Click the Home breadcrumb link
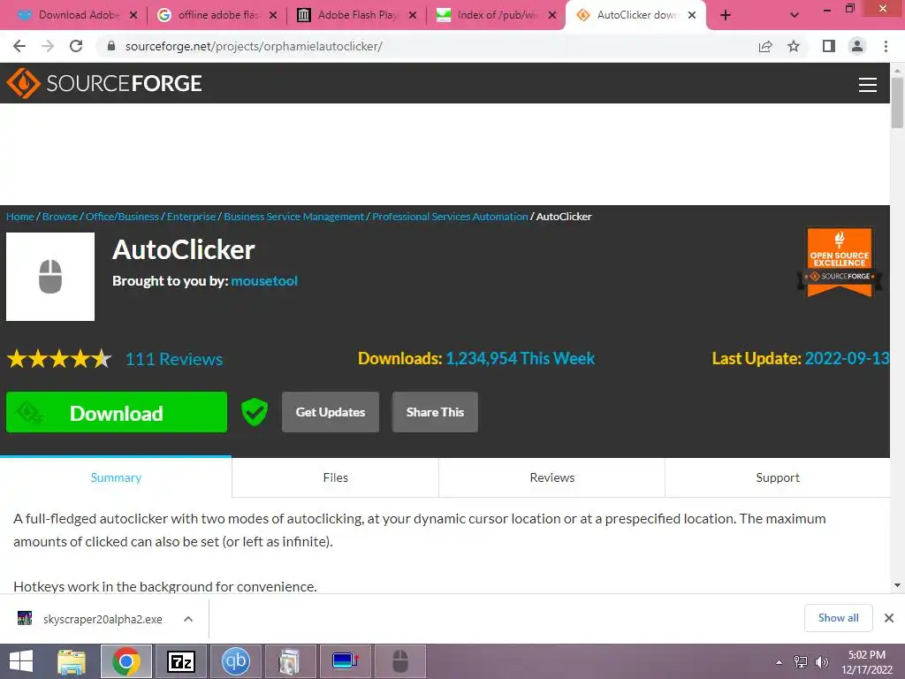Screen dimensions: 905x679 pos(20,217)
